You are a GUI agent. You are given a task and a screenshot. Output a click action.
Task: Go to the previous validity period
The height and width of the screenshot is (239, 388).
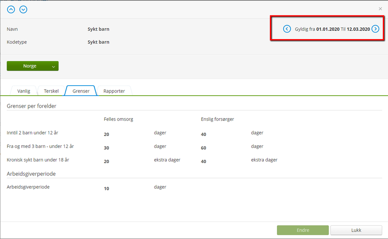pos(287,29)
